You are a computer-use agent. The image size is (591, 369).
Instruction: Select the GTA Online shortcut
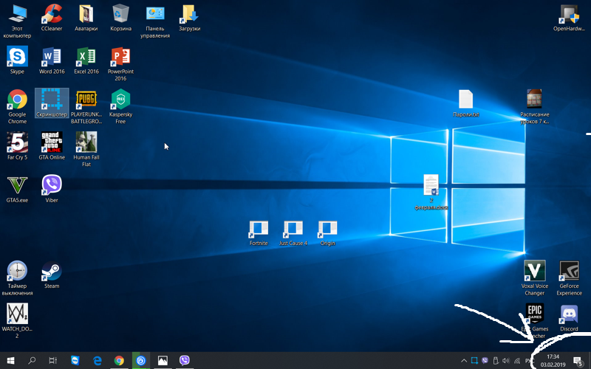(x=52, y=146)
